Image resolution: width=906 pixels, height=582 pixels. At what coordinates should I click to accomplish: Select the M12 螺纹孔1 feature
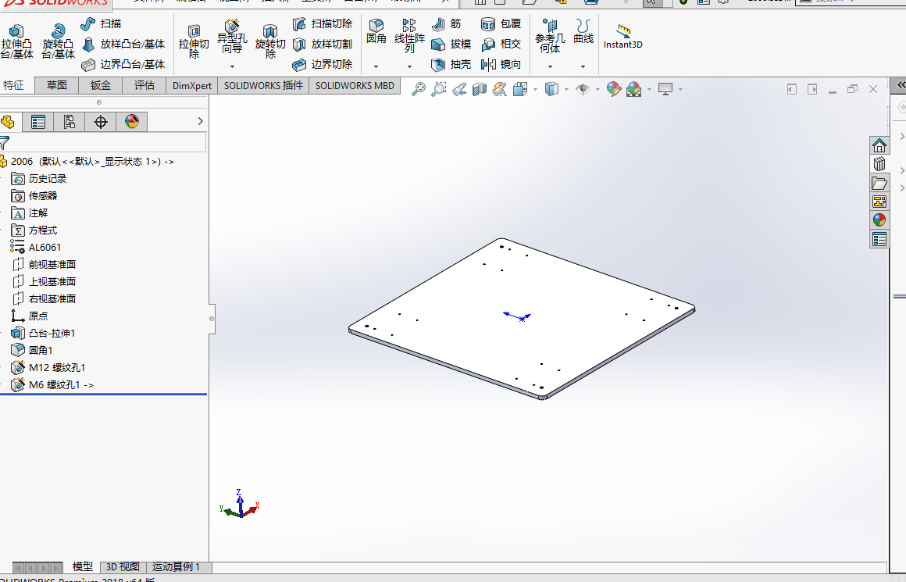click(53, 367)
